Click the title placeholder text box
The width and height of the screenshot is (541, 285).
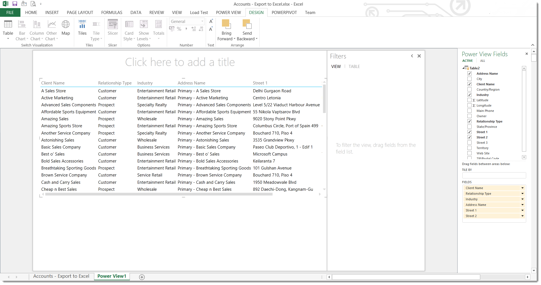[x=180, y=62]
